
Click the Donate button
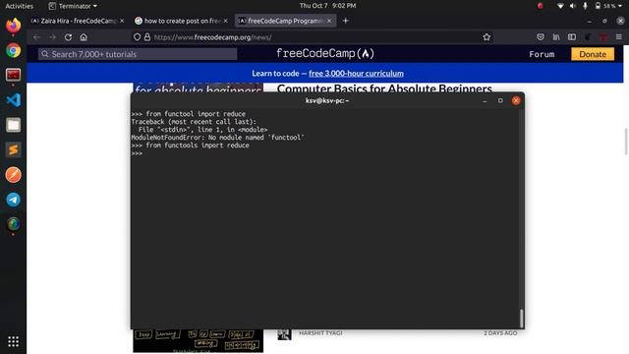(593, 54)
